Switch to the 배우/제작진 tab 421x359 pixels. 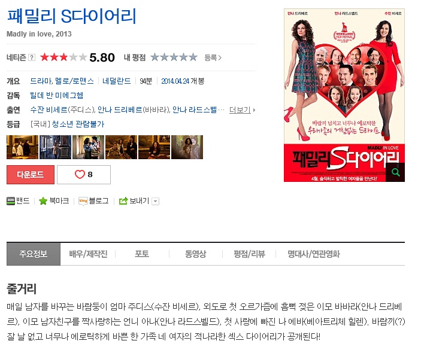coord(88,254)
